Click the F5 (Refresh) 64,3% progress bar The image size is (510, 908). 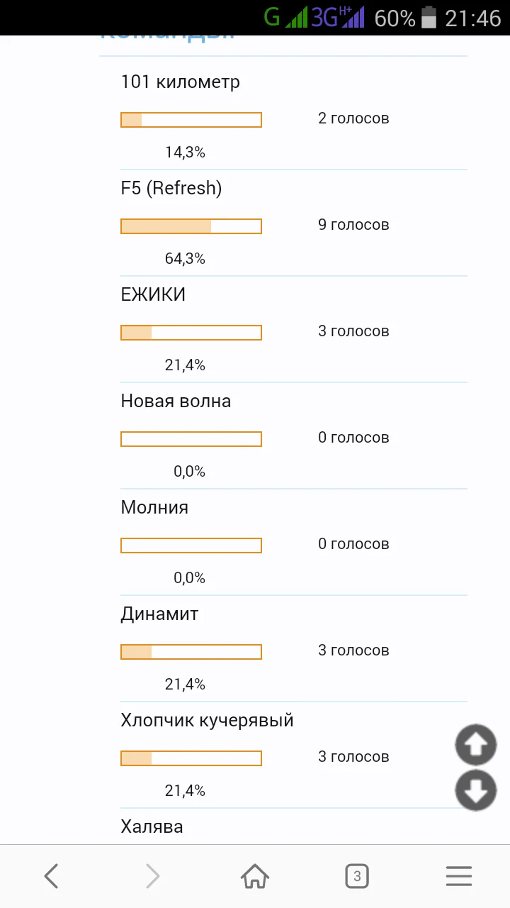(x=191, y=226)
